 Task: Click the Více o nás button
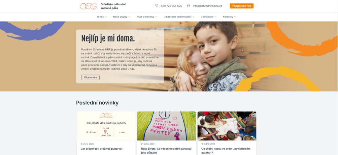(90, 77)
